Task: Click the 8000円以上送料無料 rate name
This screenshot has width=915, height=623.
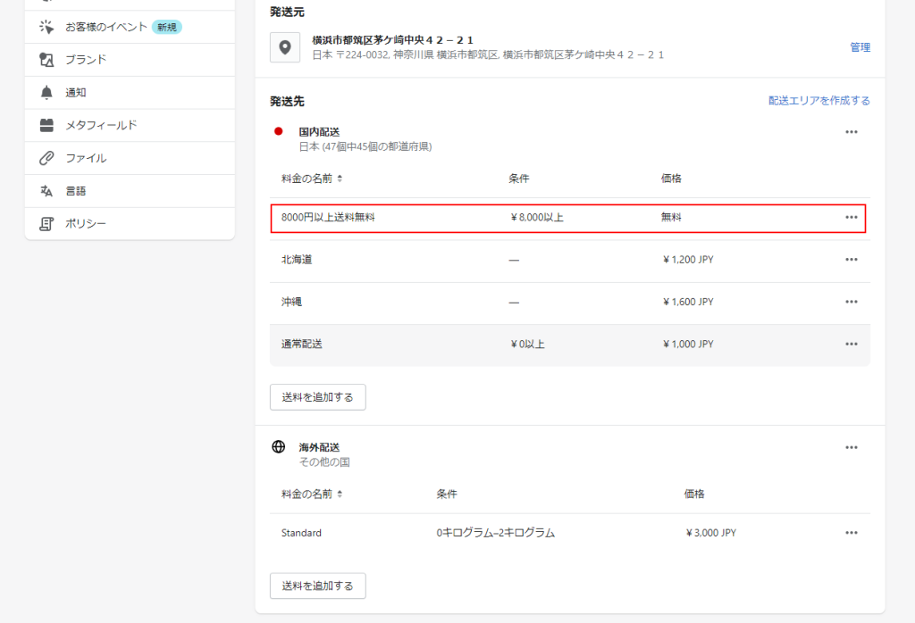Action: (328, 218)
